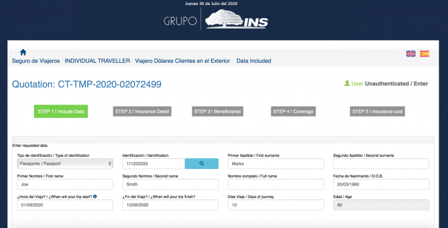448x228 pixels.
Task: Open Seguro de Viajeros breadcrumb link
Action: point(36,61)
